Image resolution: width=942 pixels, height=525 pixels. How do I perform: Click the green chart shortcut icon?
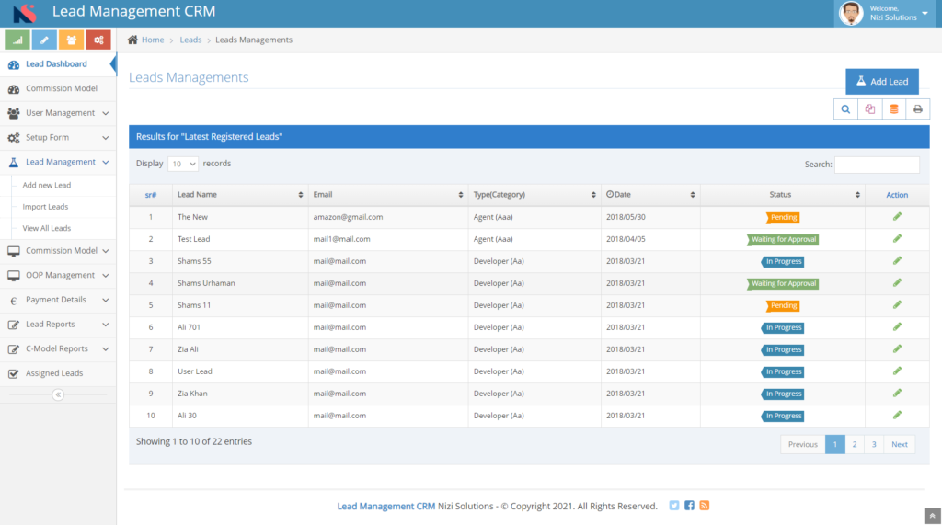[17, 40]
